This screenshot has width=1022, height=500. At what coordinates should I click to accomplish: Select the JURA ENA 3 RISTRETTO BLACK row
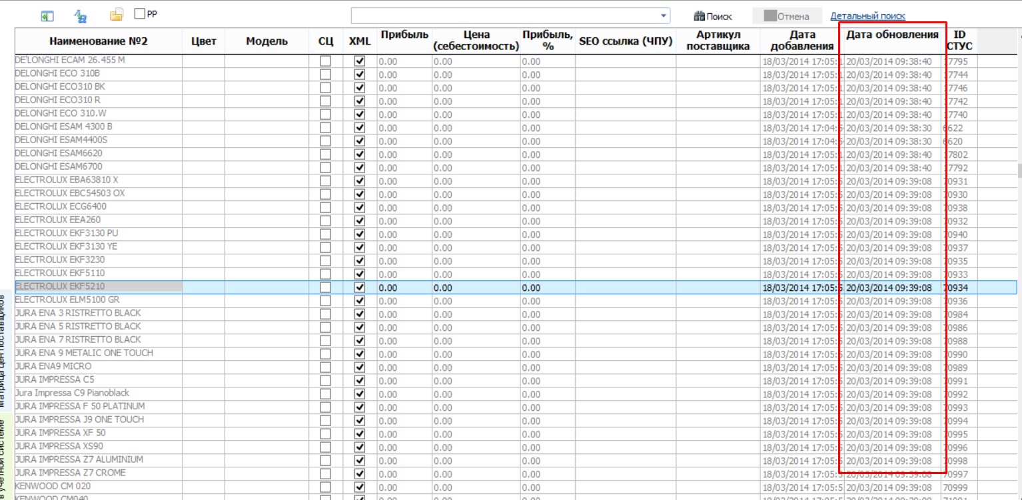tap(78, 313)
